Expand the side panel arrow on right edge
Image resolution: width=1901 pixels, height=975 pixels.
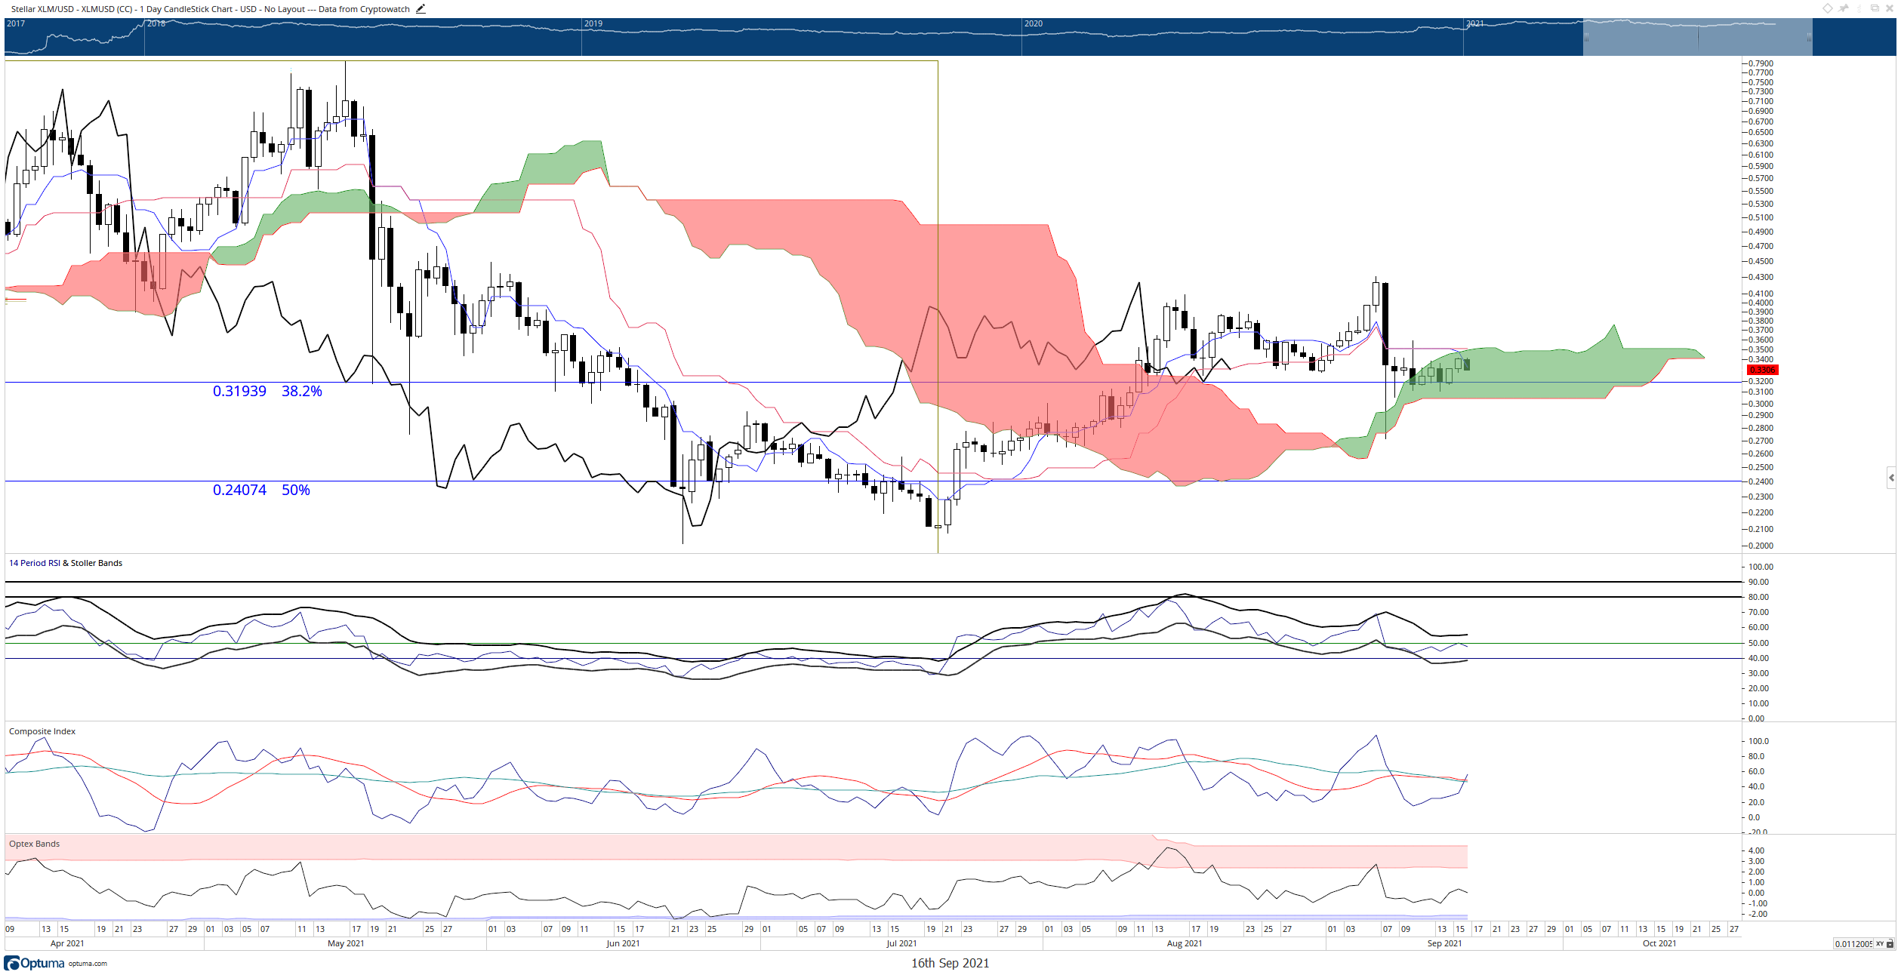1891,478
